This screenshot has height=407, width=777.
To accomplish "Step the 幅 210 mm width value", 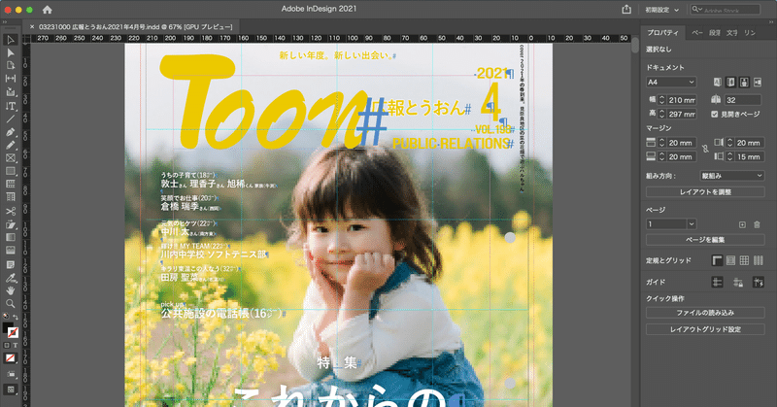I will [x=661, y=100].
